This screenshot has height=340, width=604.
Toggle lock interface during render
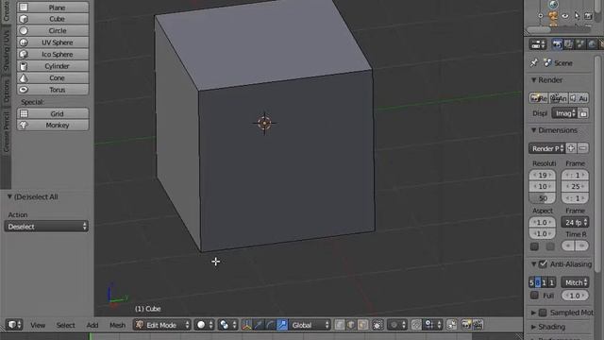(583, 113)
